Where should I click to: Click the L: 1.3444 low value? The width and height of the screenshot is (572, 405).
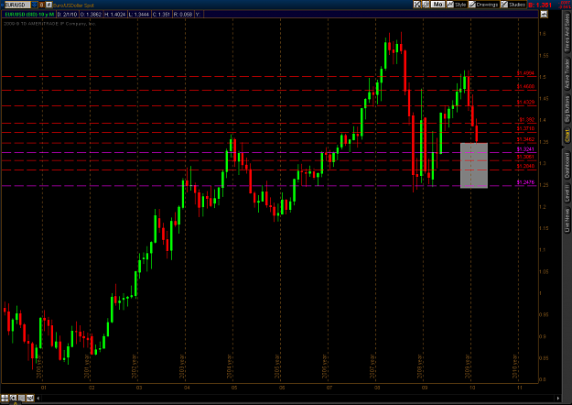coord(139,15)
